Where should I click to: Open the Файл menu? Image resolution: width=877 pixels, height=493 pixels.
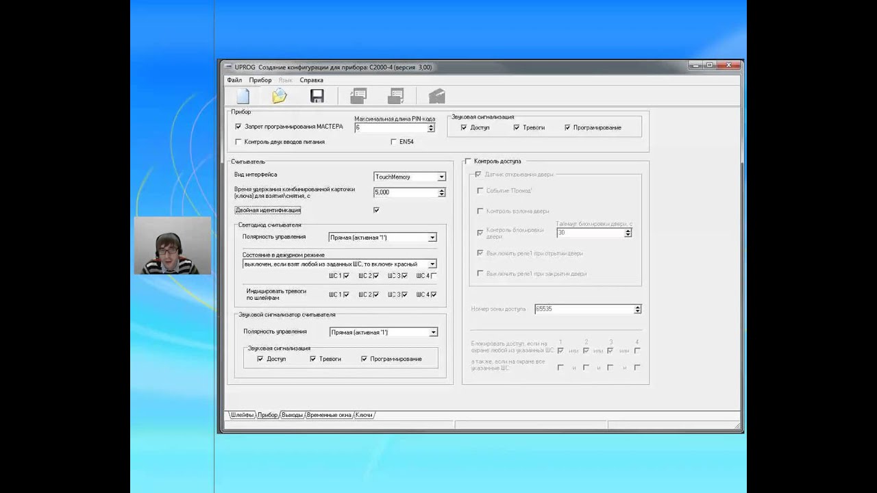pyautogui.click(x=234, y=80)
